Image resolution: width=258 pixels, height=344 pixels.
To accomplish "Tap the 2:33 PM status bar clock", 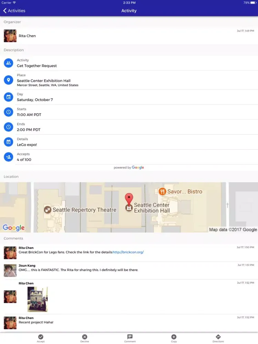I will pyautogui.click(x=129, y=3).
